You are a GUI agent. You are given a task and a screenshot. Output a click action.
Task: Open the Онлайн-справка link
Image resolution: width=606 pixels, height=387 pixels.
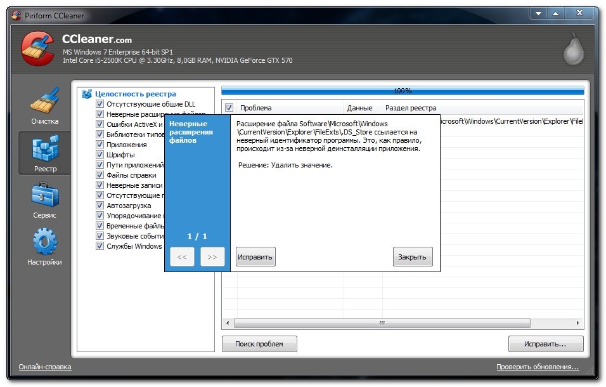(45, 367)
